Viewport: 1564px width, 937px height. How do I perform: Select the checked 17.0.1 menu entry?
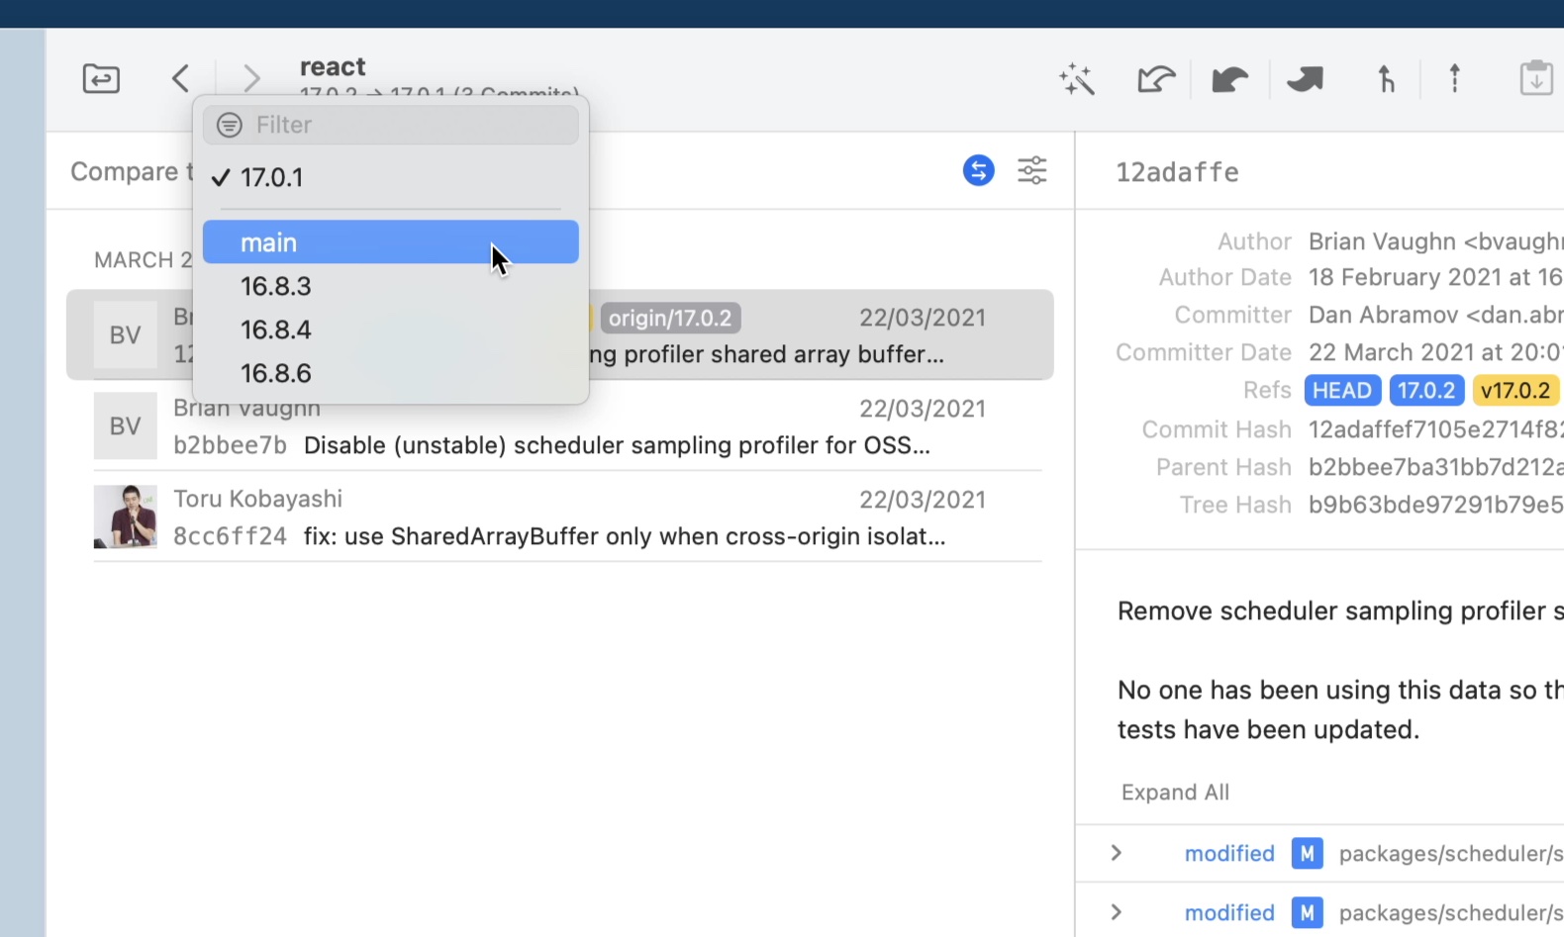(271, 178)
